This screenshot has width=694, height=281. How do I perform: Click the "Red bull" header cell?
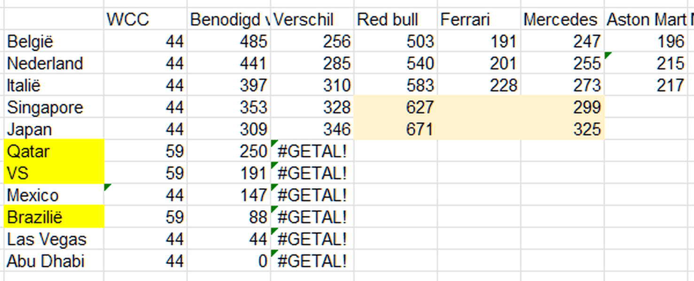[396, 20]
